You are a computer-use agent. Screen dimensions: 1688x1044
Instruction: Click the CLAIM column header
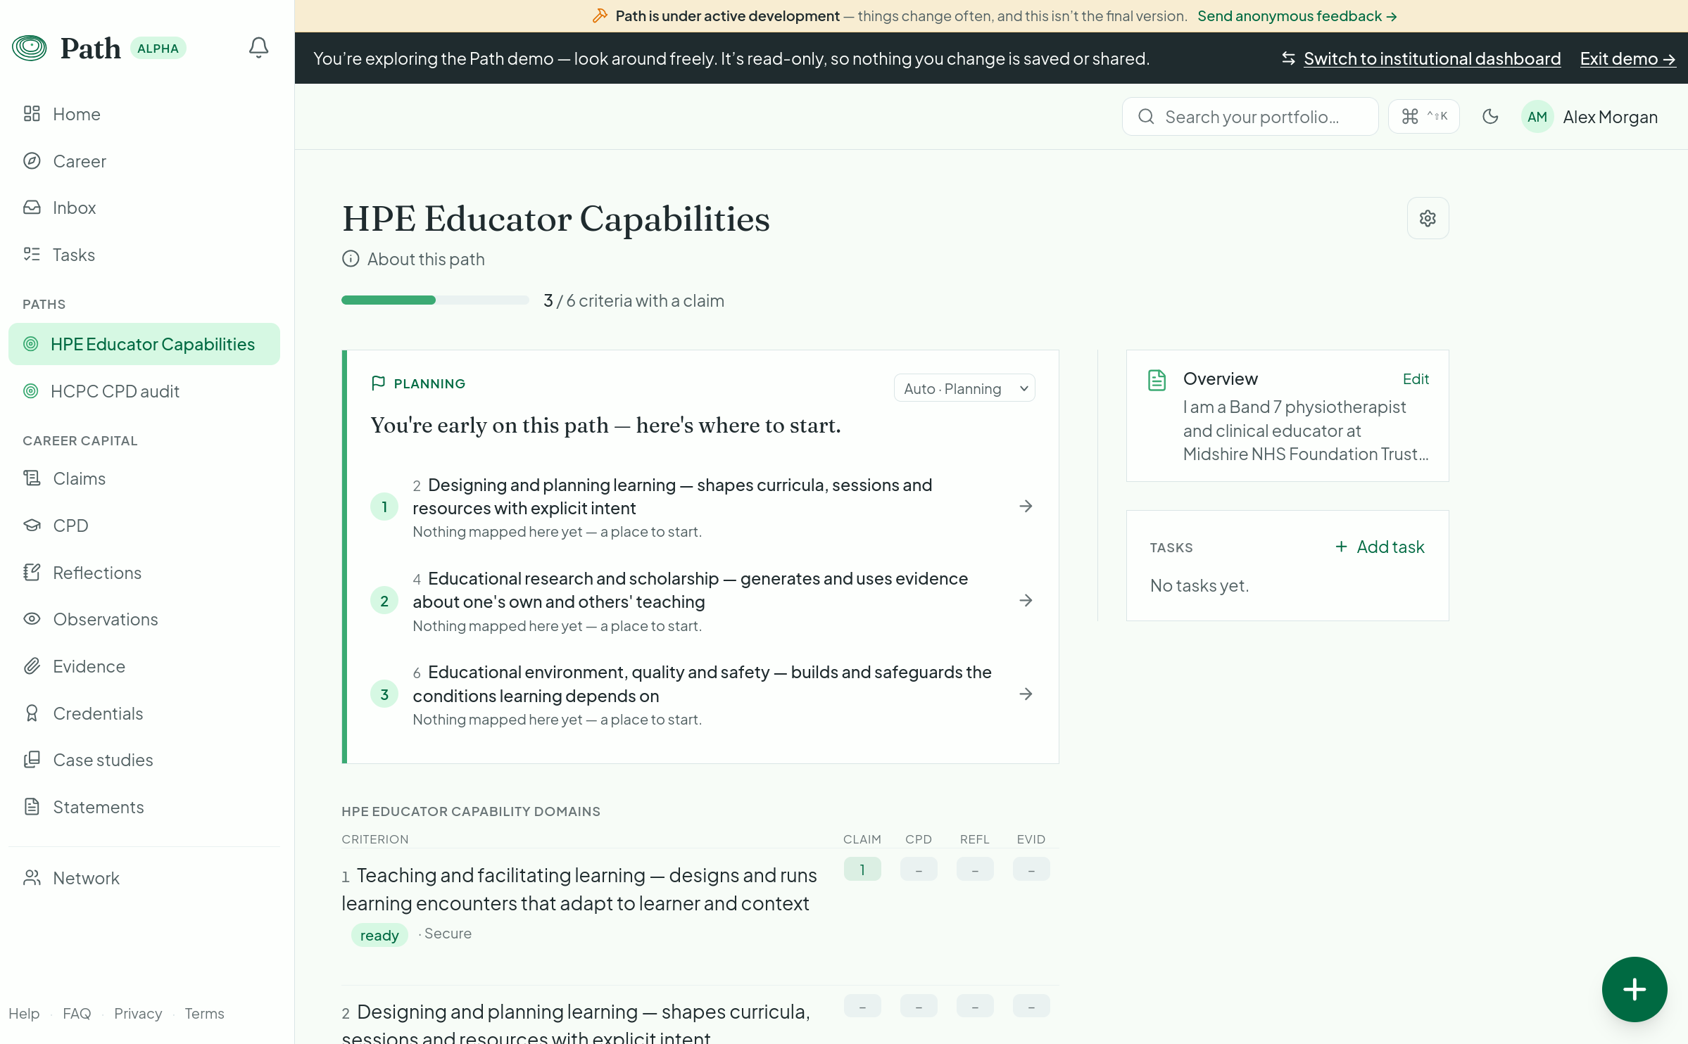click(x=862, y=839)
